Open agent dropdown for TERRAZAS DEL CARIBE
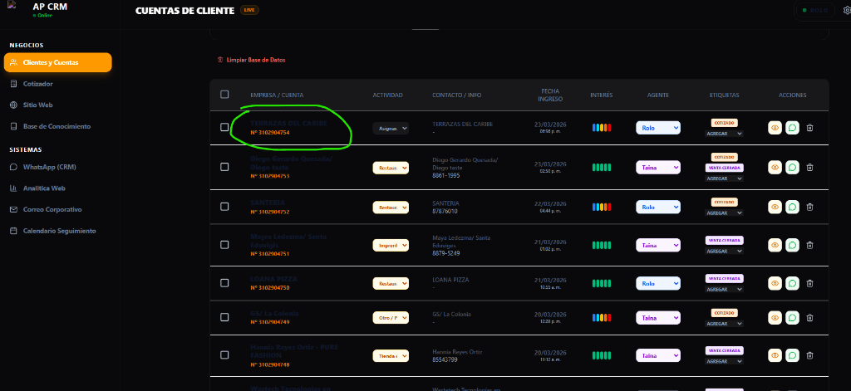The height and width of the screenshot is (391, 851). point(658,128)
